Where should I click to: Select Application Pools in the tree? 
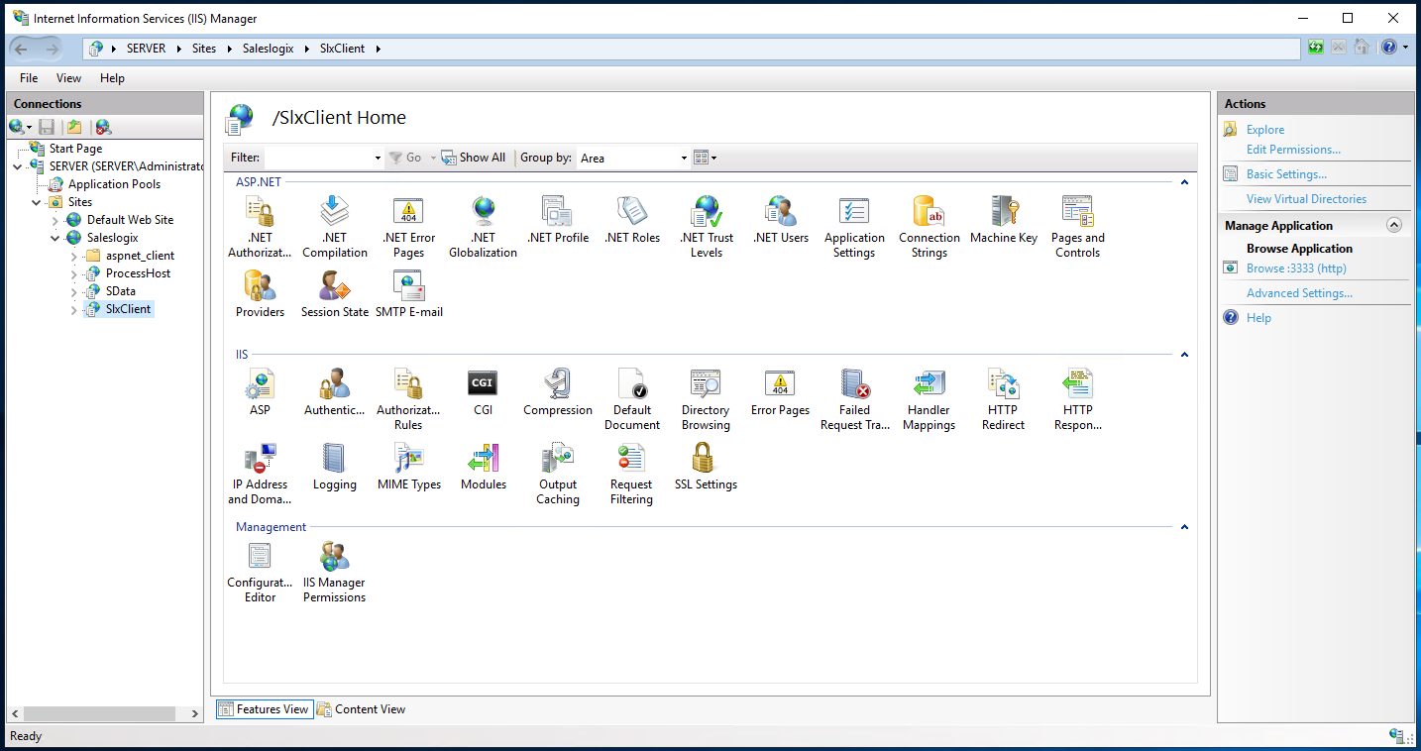tap(114, 184)
